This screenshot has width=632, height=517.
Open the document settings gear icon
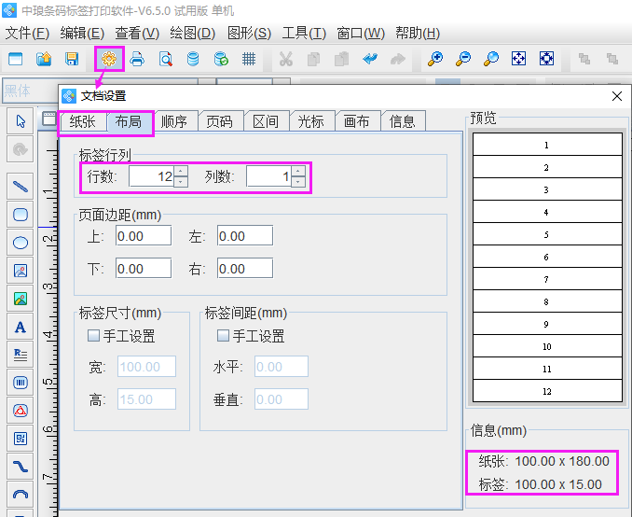pos(109,59)
